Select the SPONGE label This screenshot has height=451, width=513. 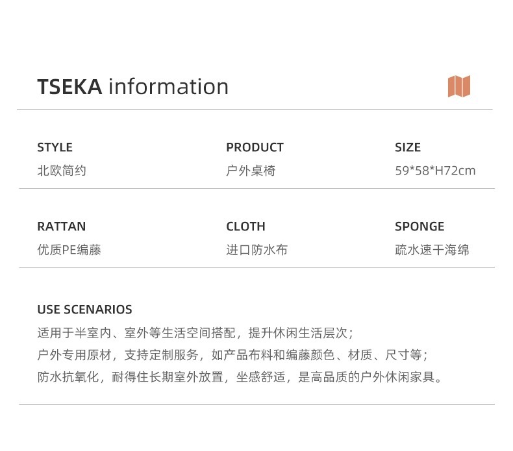(x=419, y=226)
